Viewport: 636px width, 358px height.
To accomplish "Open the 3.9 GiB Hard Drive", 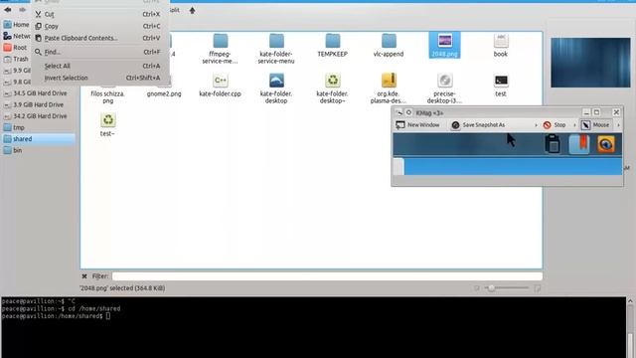I will pos(38,104).
